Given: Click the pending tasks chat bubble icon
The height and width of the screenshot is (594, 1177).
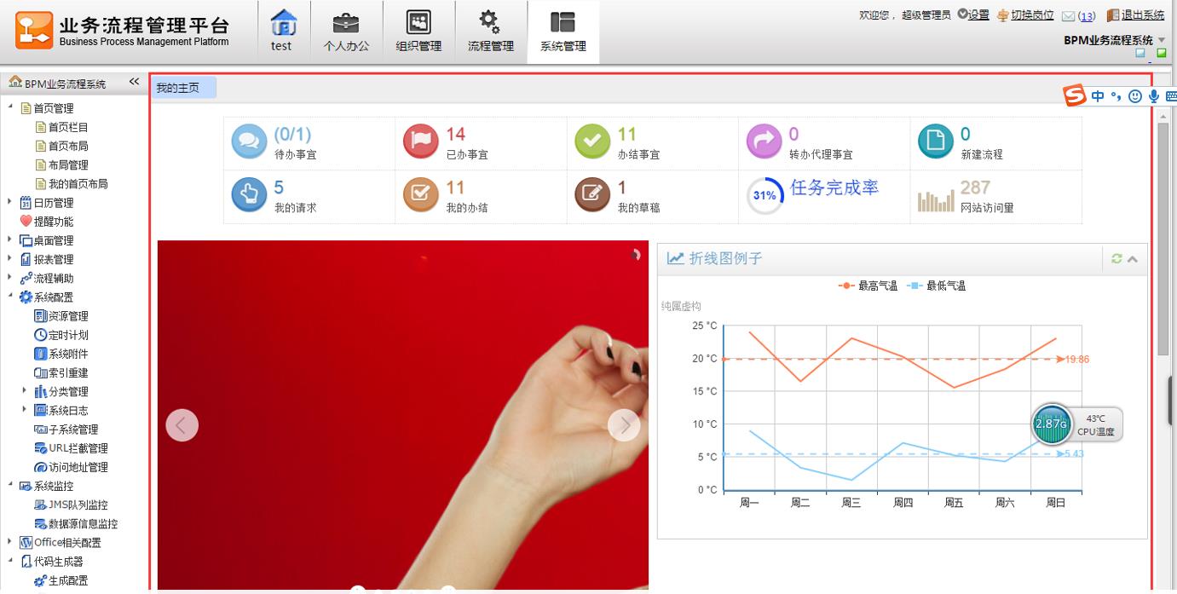Looking at the screenshot, I should point(249,142).
